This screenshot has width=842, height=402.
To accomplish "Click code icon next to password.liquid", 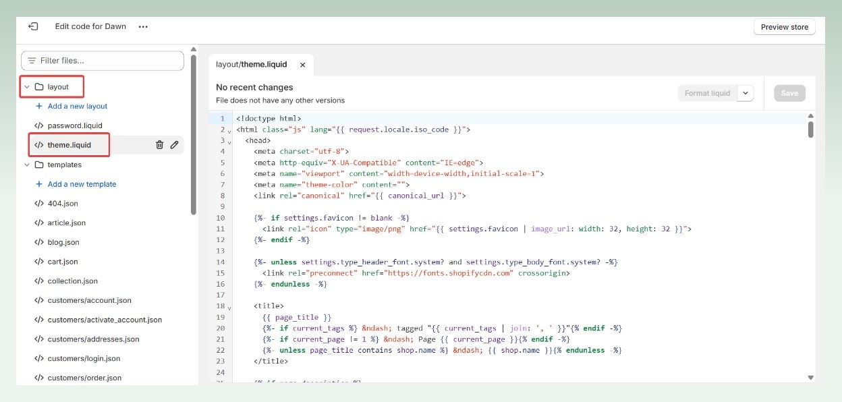I will [39, 126].
